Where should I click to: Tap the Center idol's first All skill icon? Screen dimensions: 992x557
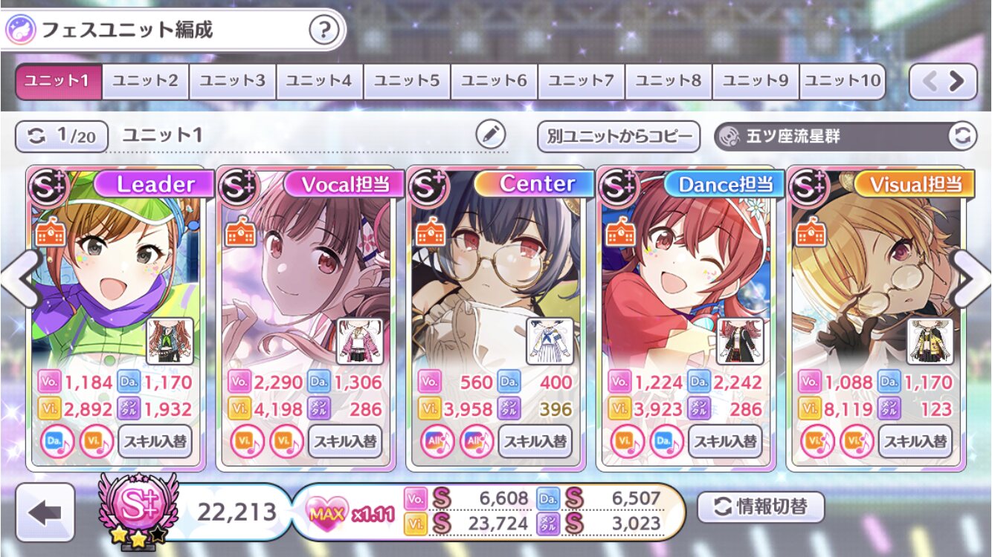tap(437, 442)
